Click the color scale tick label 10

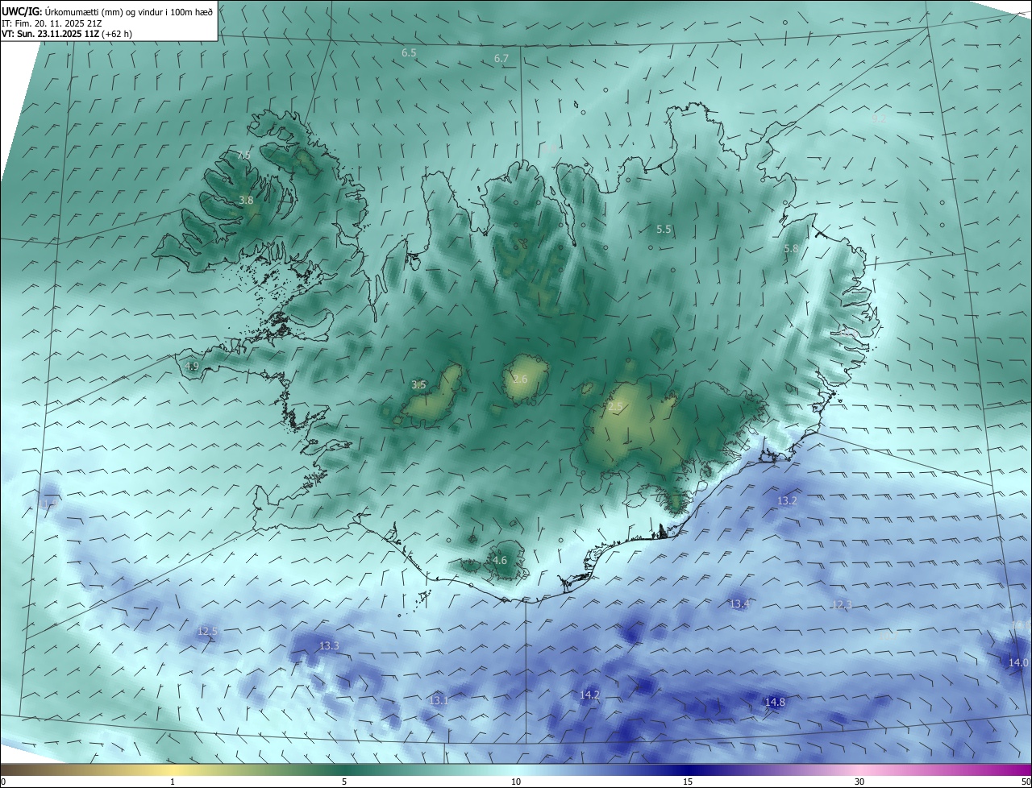[x=516, y=782]
